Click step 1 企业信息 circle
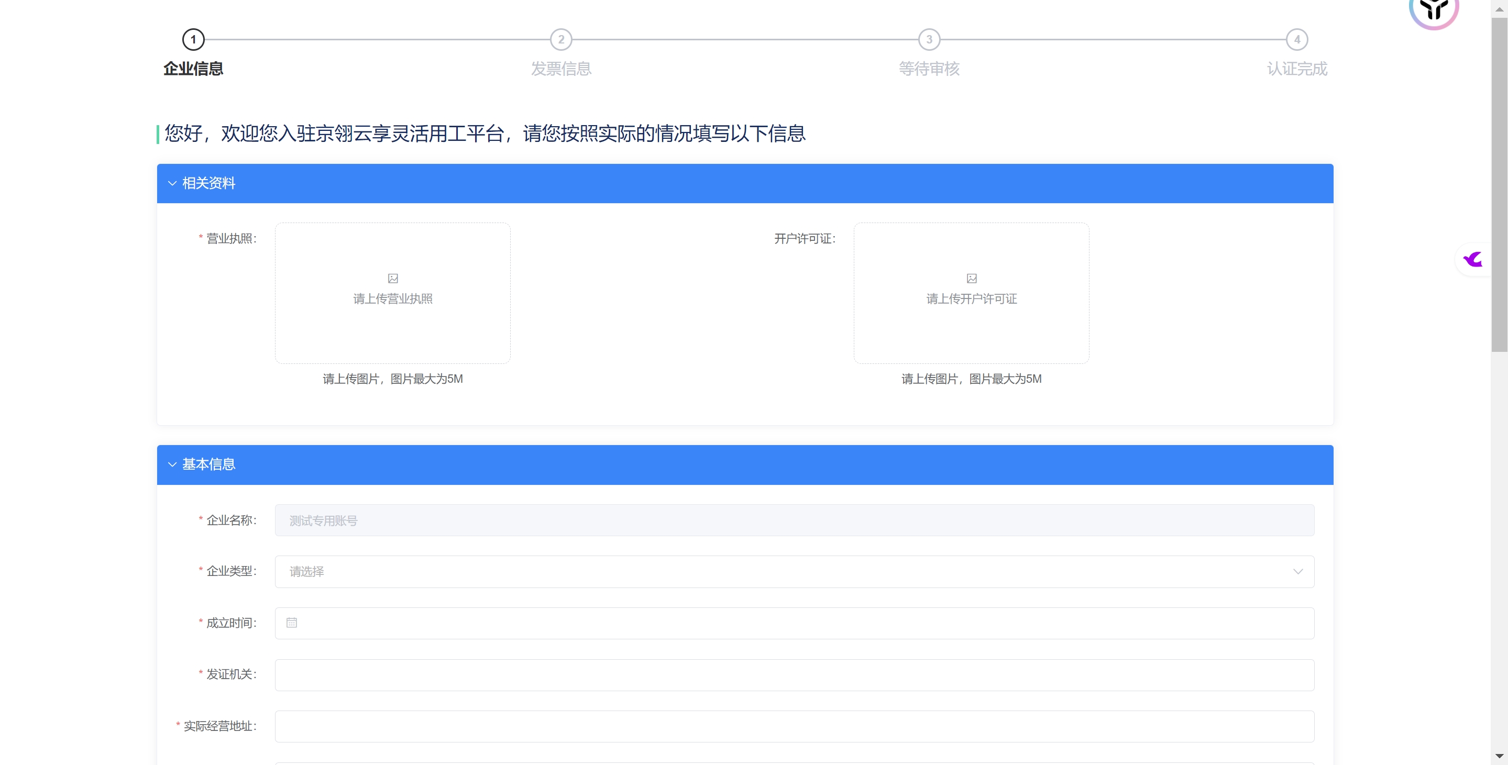This screenshot has width=1508, height=765. (193, 40)
